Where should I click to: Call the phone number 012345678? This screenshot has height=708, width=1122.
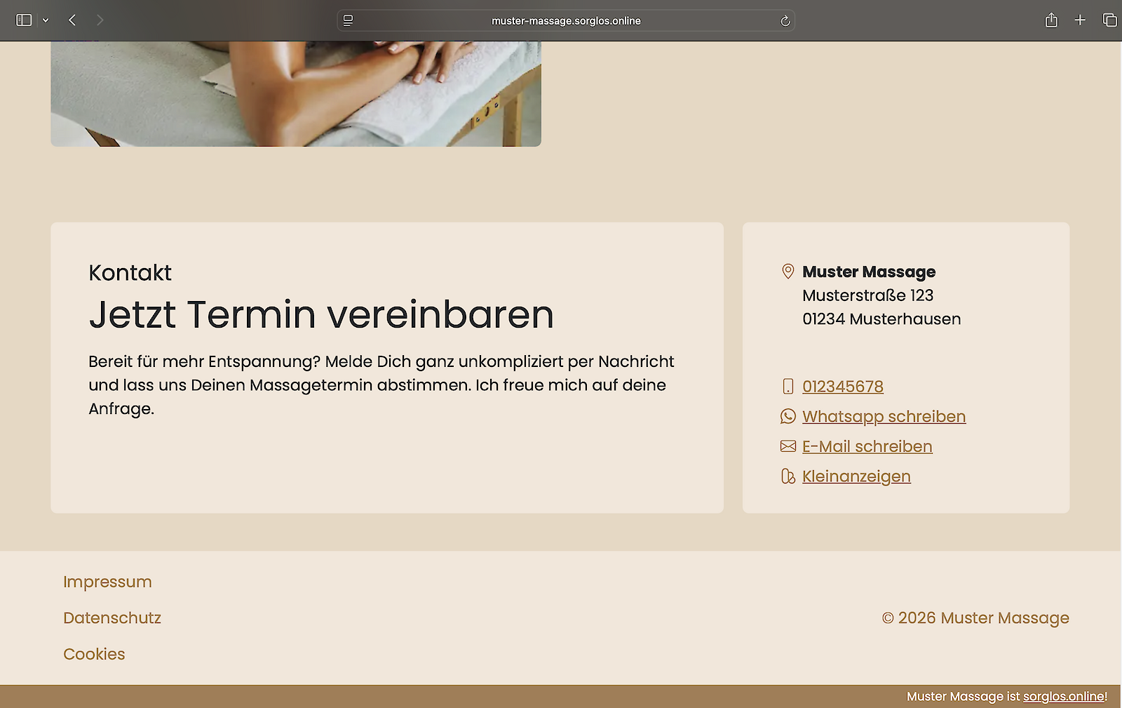[x=842, y=387]
